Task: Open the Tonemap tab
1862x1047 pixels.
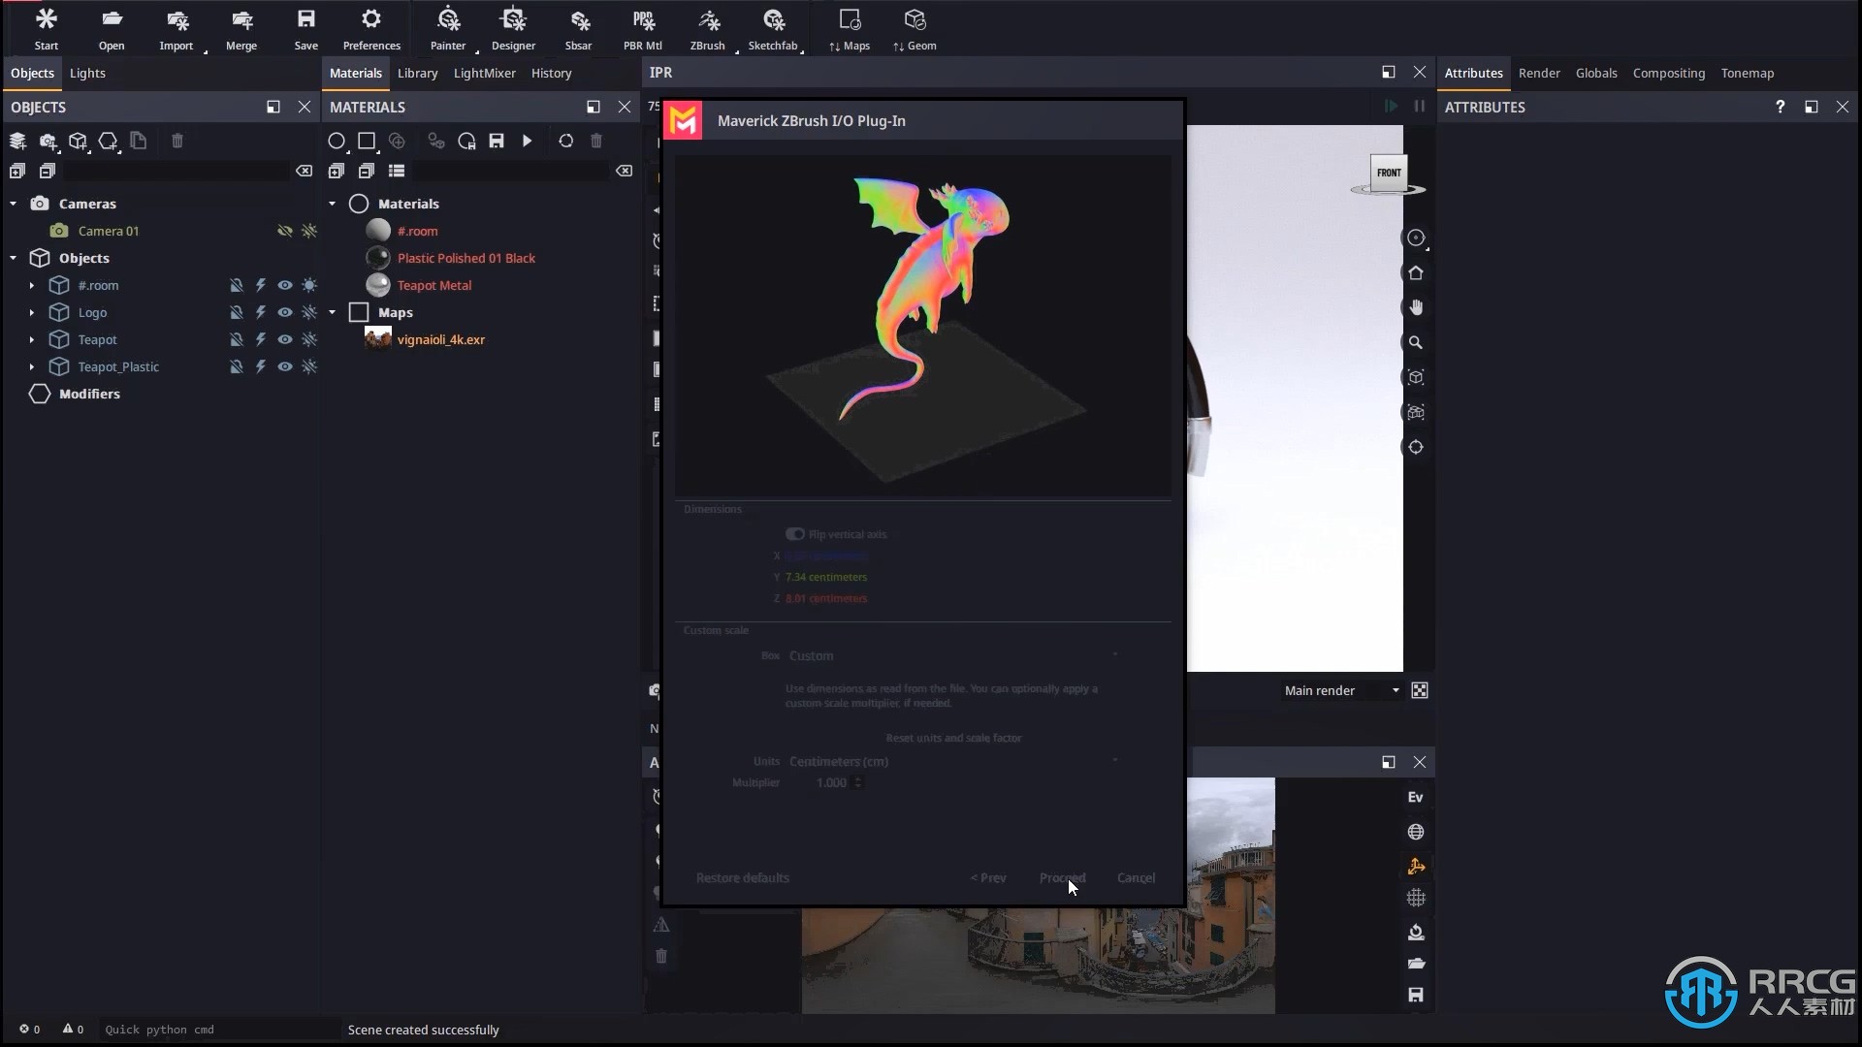Action: click(1748, 73)
